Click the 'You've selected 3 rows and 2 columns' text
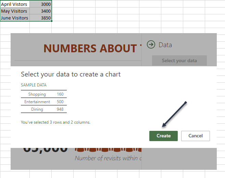Viewport: 225px width, 178px height. (x=55, y=122)
